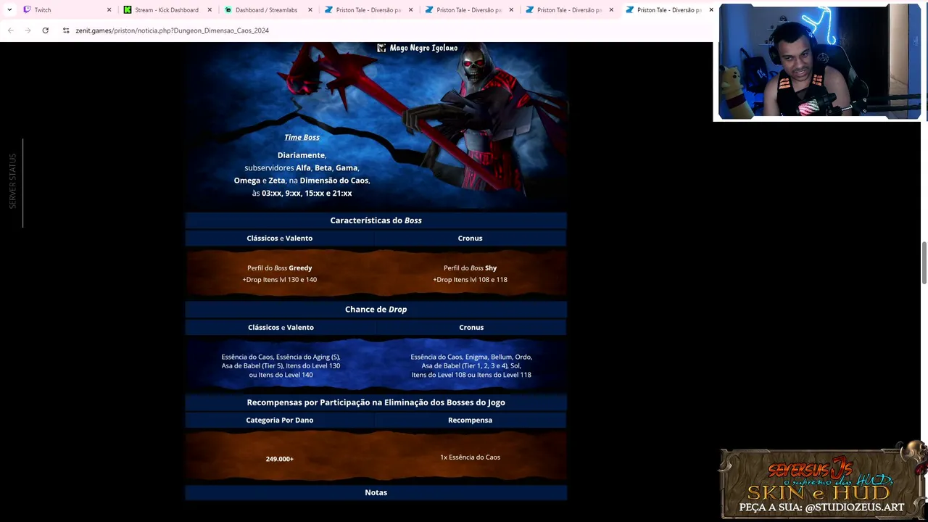This screenshot has width=928, height=522.
Task: Click the Kick favicon in tab bar
Action: tap(128, 10)
